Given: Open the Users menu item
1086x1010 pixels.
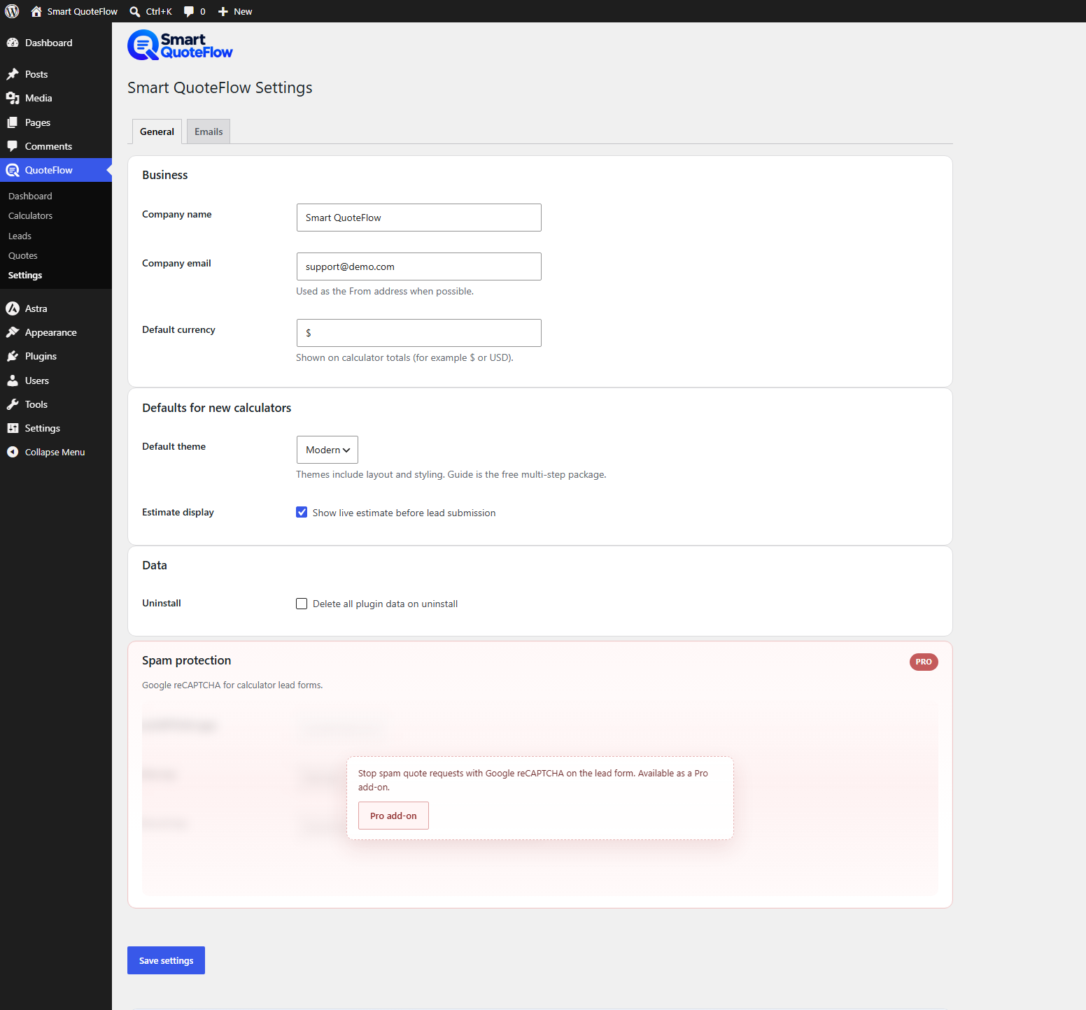Looking at the screenshot, I should (x=56, y=380).
